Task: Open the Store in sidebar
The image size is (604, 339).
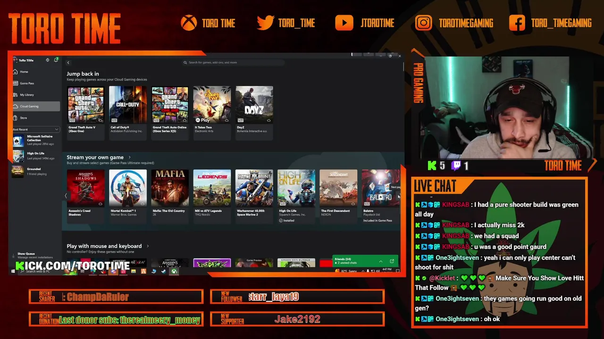Action: pyautogui.click(x=36, y=118)
